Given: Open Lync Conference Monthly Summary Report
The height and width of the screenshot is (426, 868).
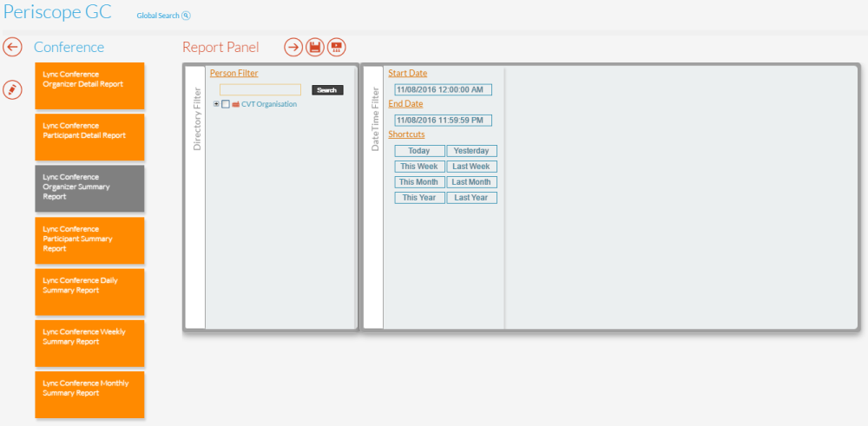Looking at the screenshot, I should [x=89, y=395].
